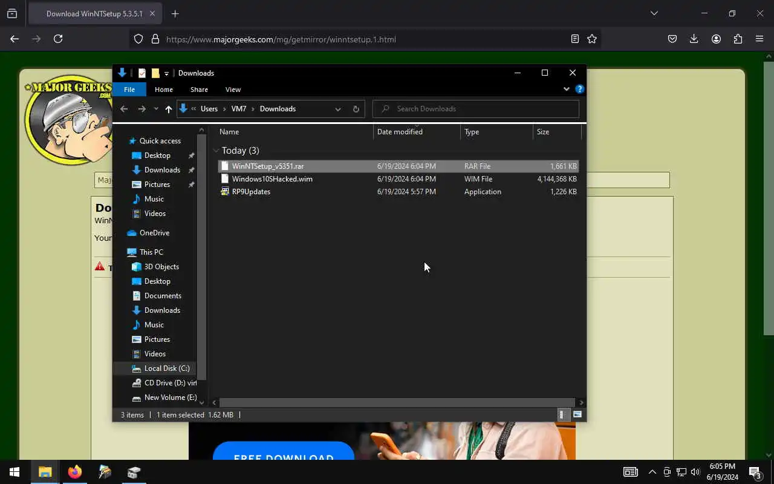The height and width of the screenshot is (484, 774).
Task: Expand the ribbon using chevron arrow
Action: [x=566, y=89]
